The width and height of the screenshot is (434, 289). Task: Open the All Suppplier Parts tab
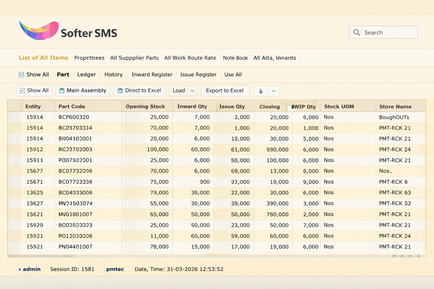coord(134,58)
